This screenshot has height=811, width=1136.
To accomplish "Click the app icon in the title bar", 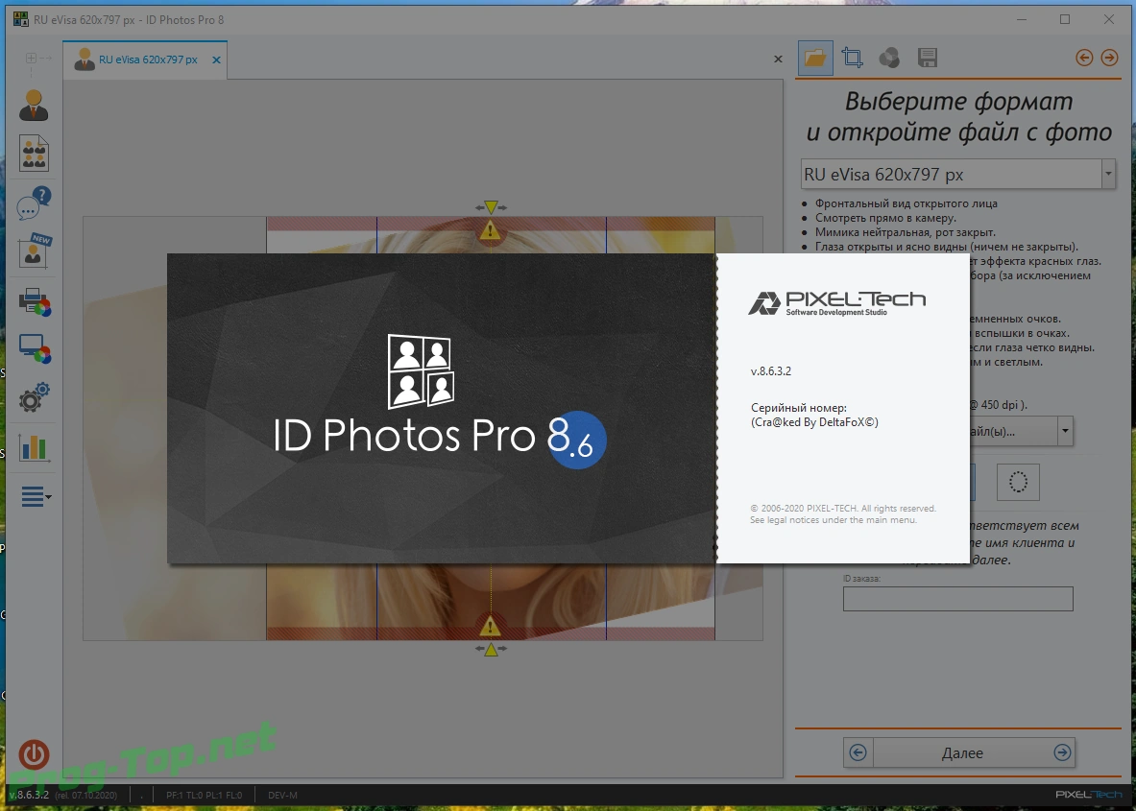I will pyautogui.click(x=21, y=19).
